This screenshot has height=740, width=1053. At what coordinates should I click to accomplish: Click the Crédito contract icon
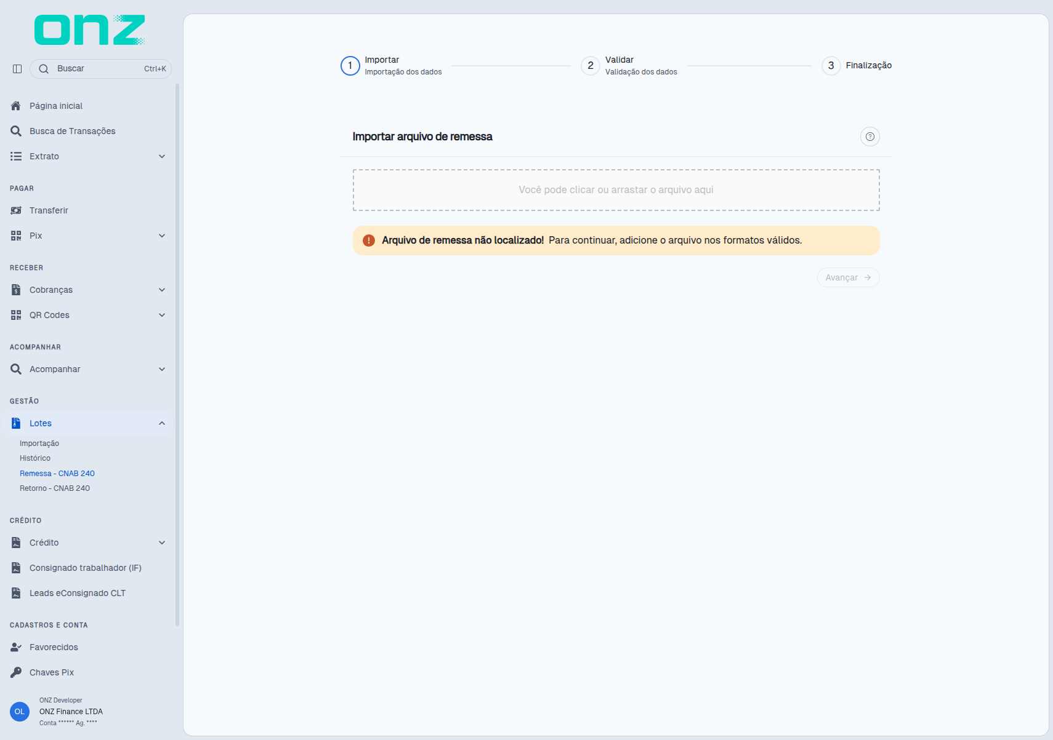tap(16, 543)
